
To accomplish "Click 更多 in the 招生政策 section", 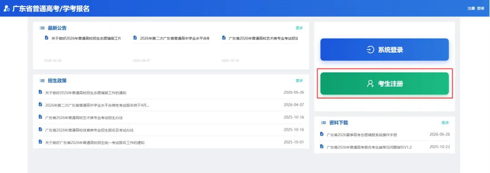I will pyautogui.click(x=299, y=80).
